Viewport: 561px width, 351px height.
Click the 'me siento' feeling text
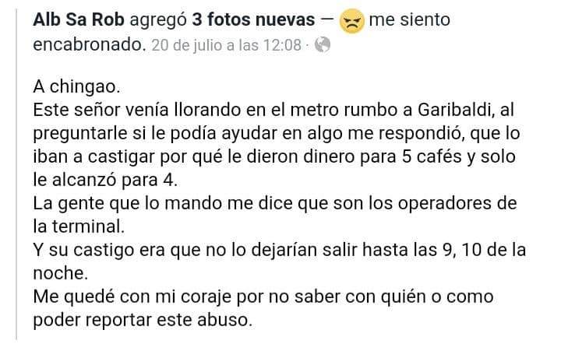(409, 19)
